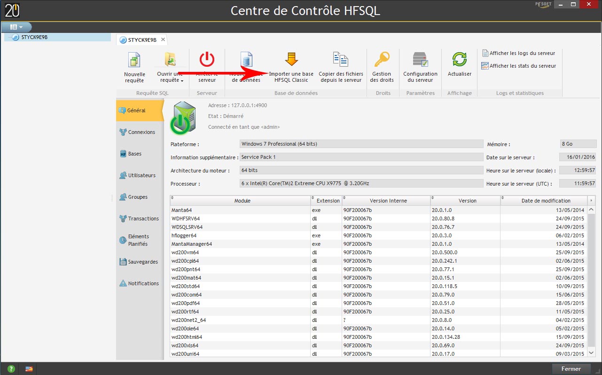Click the Heure sur le serveur (UTC) field

[x=578, y=183]
